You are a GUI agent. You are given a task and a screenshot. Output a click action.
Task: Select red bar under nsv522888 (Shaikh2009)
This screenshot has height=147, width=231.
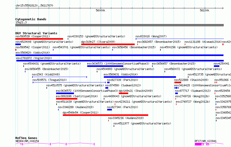178,82
